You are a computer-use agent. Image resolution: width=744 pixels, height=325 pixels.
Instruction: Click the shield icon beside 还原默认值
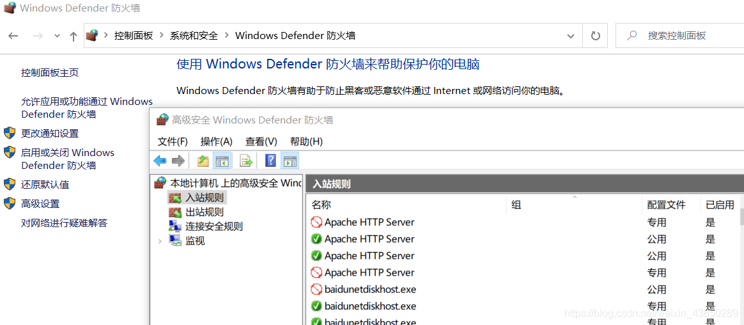point(10,184)
